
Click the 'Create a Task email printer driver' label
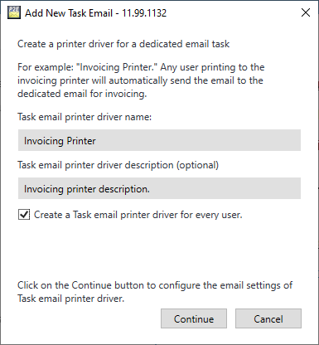click(x=138, y=215)
